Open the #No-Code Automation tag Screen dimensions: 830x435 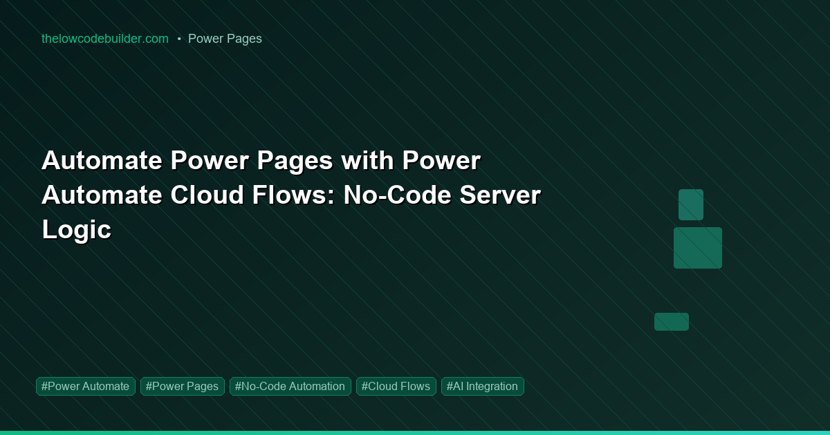tap(290, 386)
